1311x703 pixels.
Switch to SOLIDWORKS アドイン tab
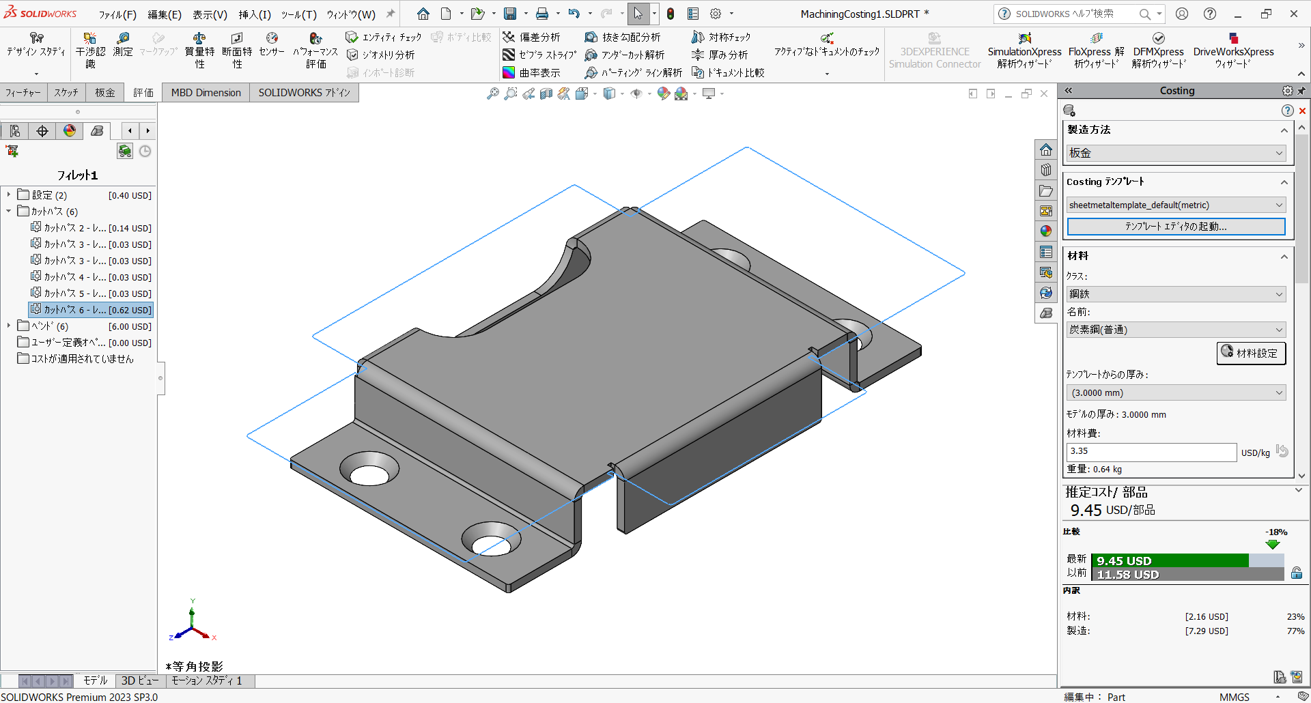click(x=304, y=92)
